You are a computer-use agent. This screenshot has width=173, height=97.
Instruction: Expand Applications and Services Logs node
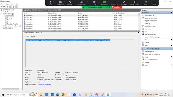click(x=1, y=26)
